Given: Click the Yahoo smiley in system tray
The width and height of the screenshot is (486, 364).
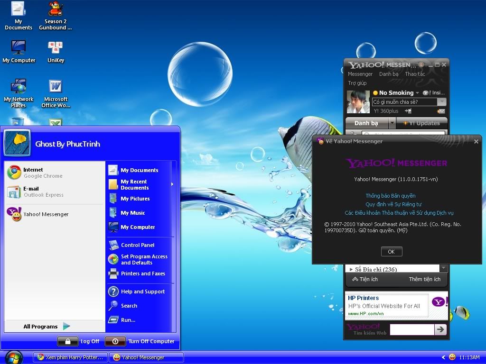Looking at the screenshot, I should pos(452,357).
